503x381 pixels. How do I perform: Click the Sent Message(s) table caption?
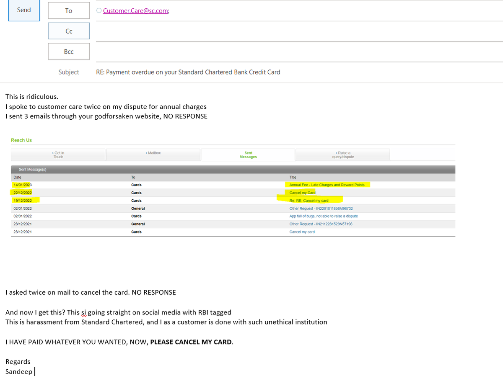33,170
